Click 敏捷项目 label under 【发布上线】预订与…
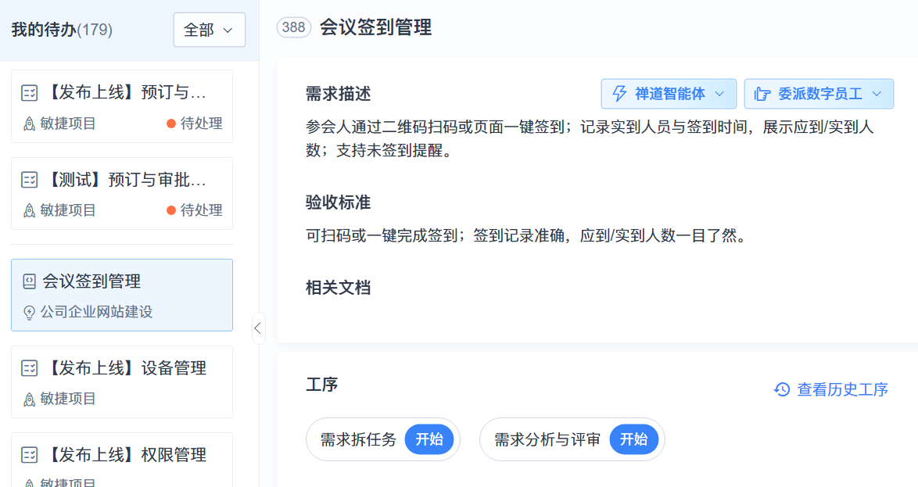 click(x=68, y=124)
